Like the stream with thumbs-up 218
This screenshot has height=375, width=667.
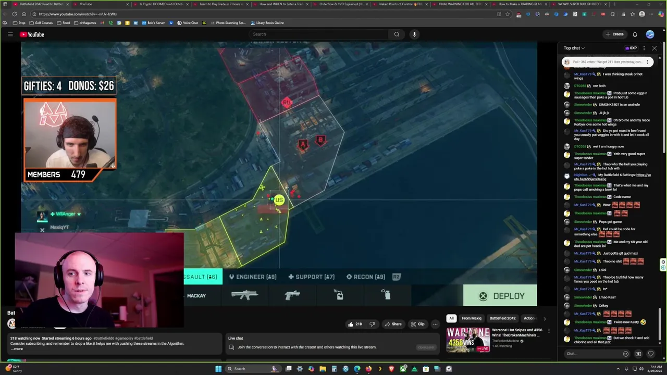point(355,324)
